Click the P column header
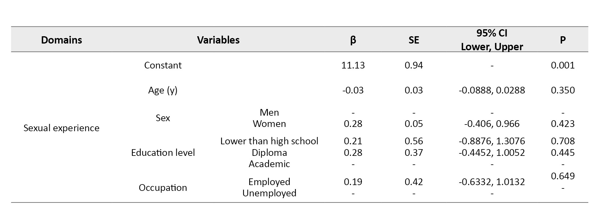This screenshot has height=214, width=609. tap(563, 40)
